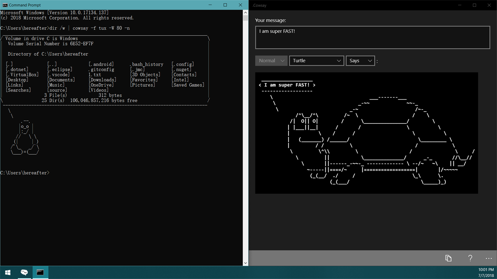Switch to the Cowsay app on the taskbar
The width and height of the screenshot is (497, 279).
24,272
